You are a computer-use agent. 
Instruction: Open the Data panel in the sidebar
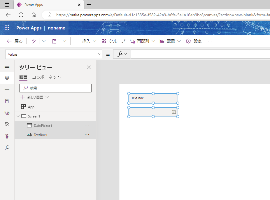[x=7, y=101]
